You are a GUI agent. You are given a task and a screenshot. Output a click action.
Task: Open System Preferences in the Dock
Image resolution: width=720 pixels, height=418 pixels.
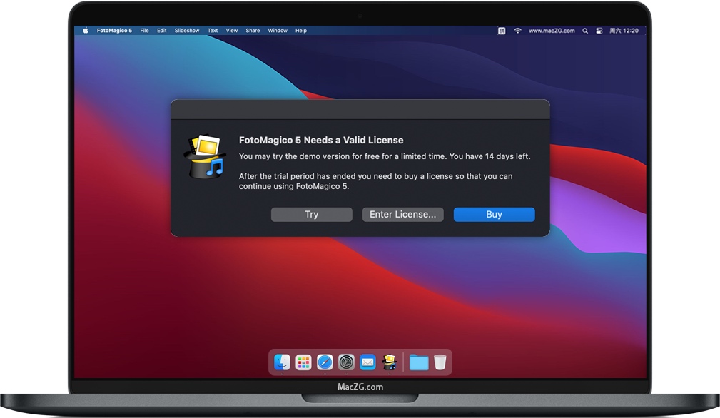346,362
